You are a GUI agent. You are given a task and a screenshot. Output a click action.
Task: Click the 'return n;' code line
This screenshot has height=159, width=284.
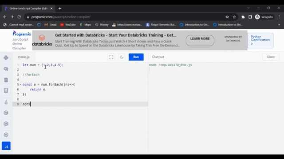(x=38, y=89)
